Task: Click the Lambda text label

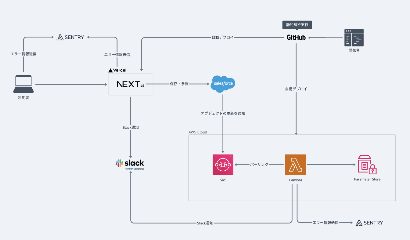Action: [296, 180]
